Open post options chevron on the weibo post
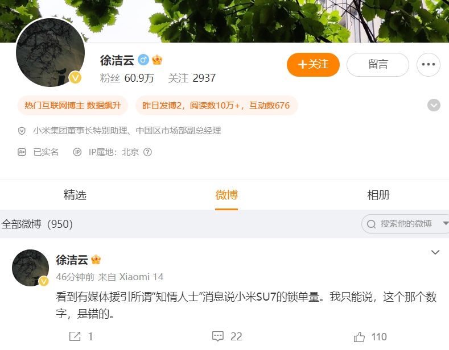Viewport: 449px width, 350px height. (x=435, y=252)
